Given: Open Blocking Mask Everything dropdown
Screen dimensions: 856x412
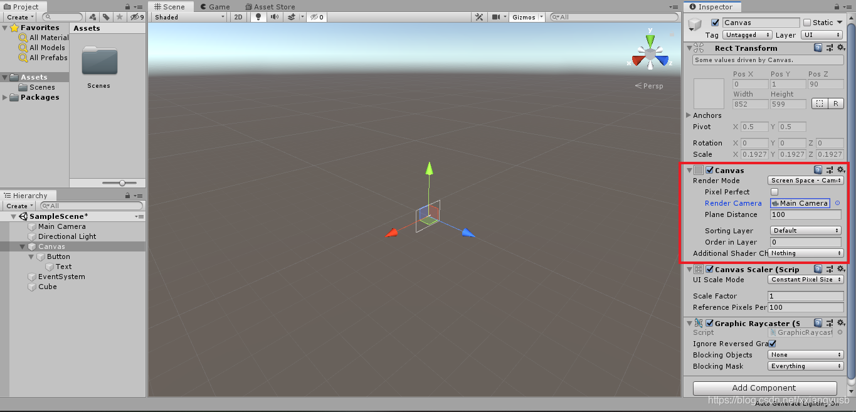Looking at the screenshot, I should click(x=806, y=366).
